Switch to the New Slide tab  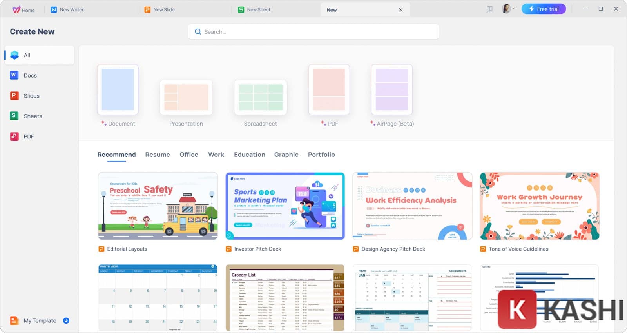(x=159, y=10)
